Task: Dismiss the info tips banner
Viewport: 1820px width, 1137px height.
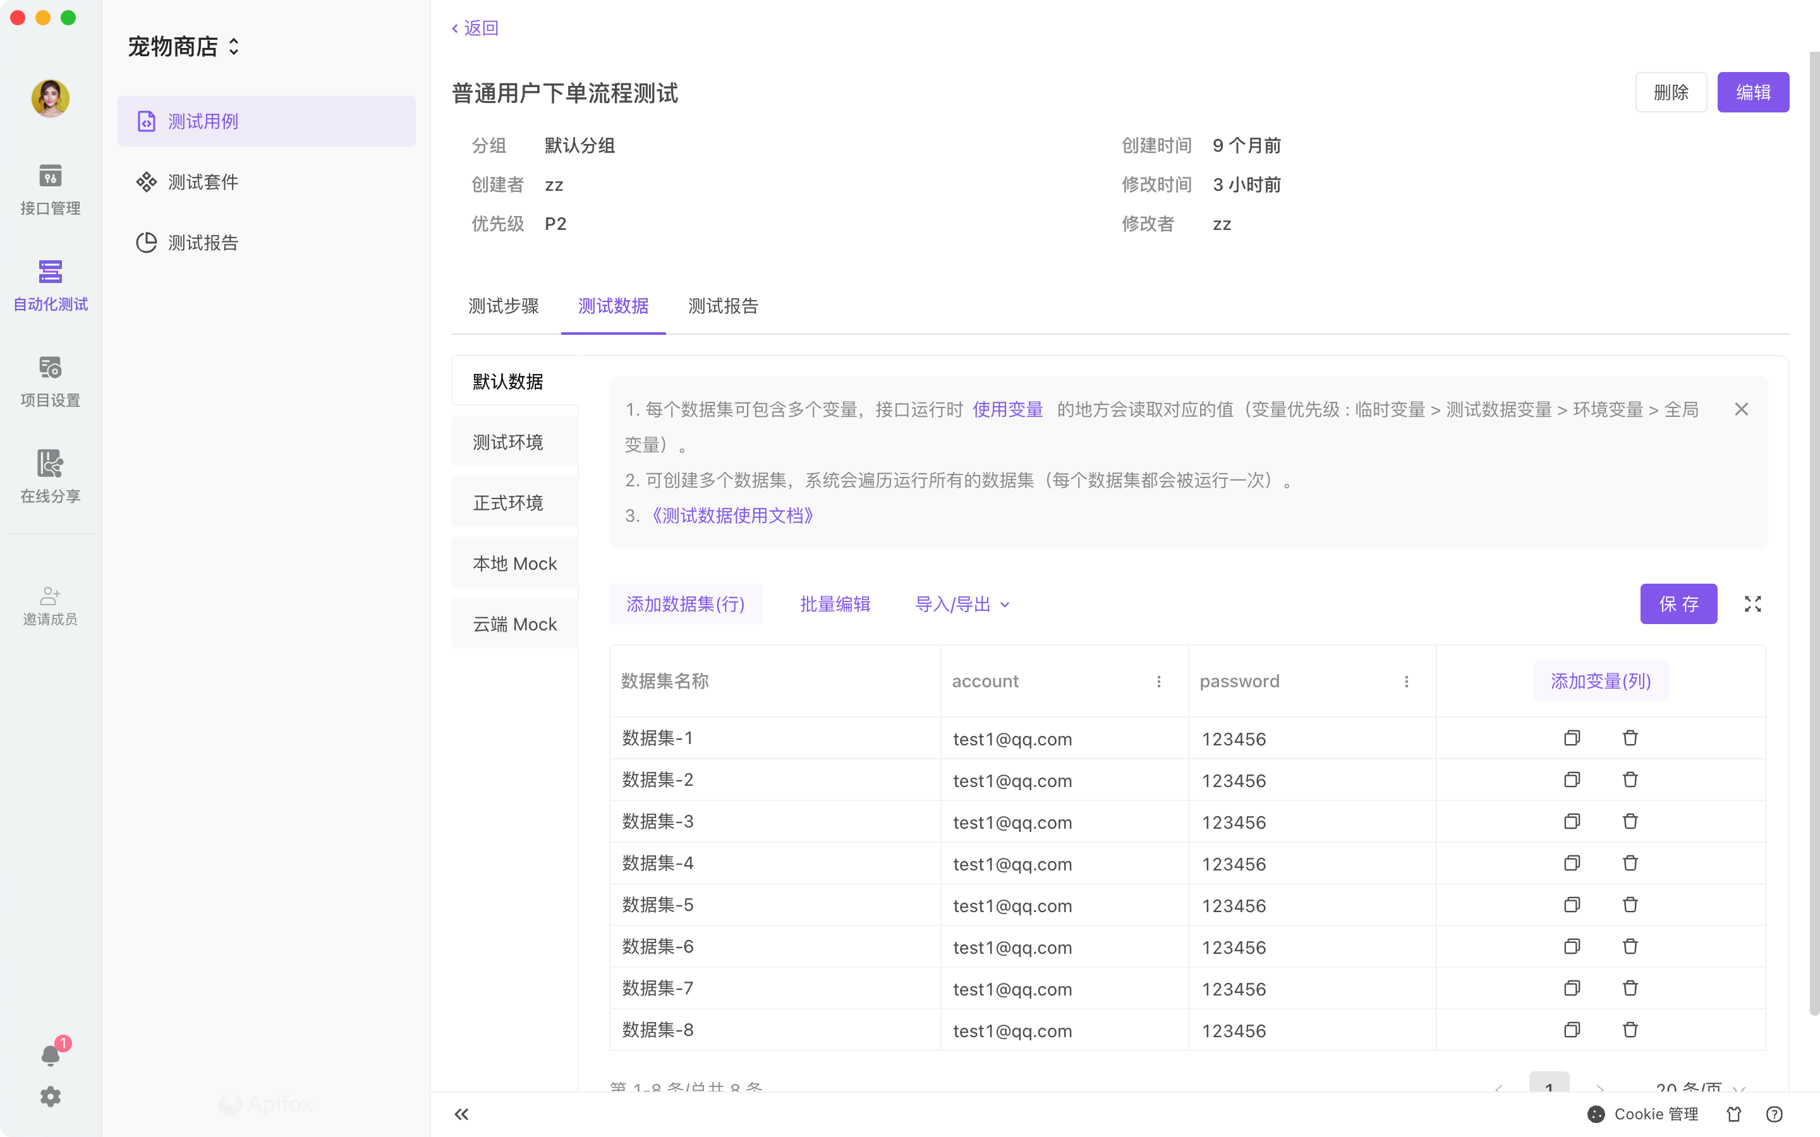Action: tap(1741, 409)
